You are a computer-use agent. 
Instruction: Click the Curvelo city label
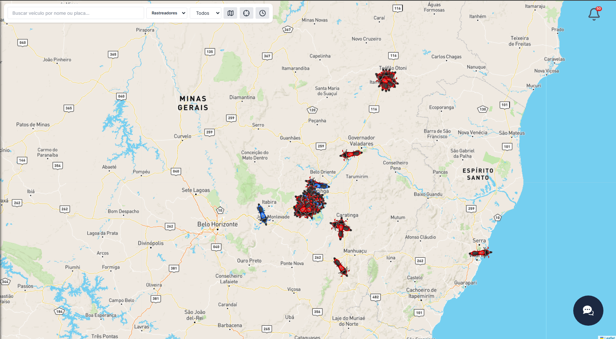[x=183, y=136]
